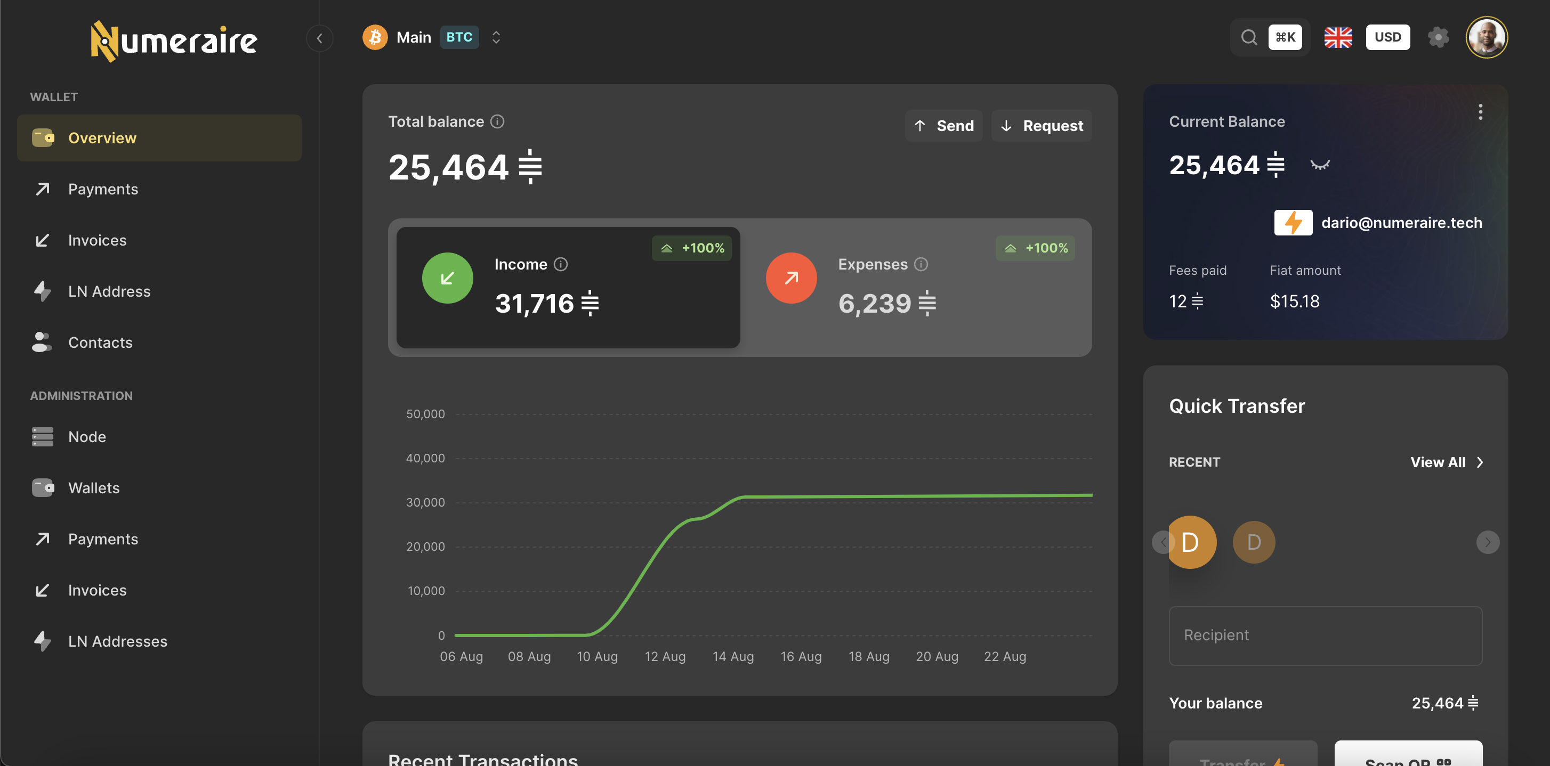Open the Current Balance three-dot menu
The width and height of the screenshot is (1550, 766).
1480,112
